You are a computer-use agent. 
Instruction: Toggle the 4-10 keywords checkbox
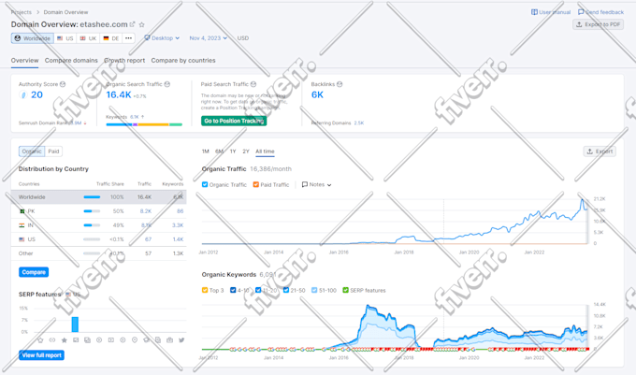[x=233, y=290]
